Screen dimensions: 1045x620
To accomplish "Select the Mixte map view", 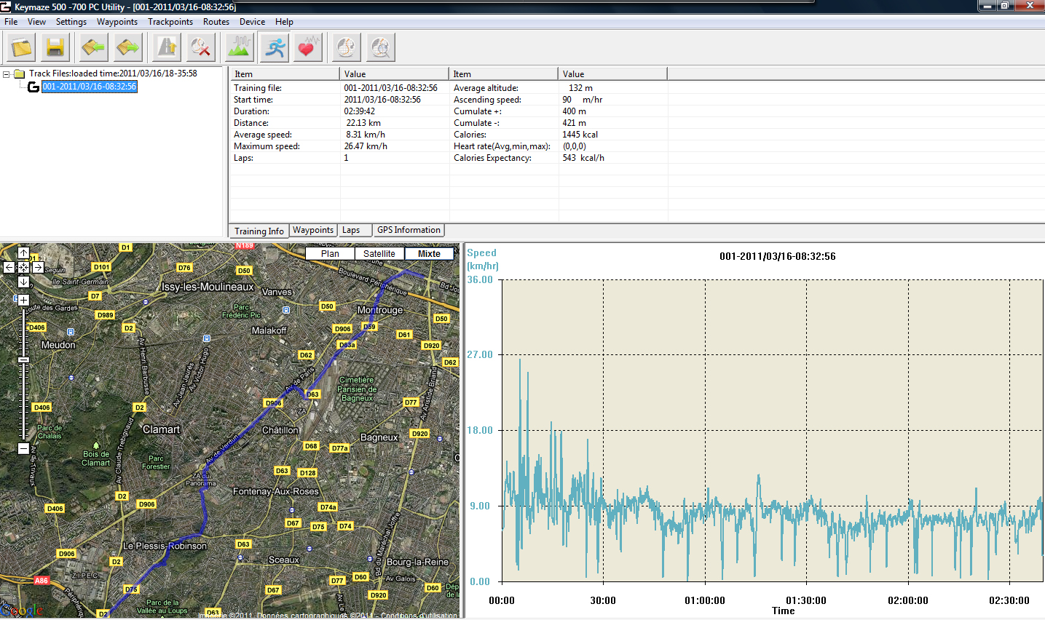I will [429, 254].
